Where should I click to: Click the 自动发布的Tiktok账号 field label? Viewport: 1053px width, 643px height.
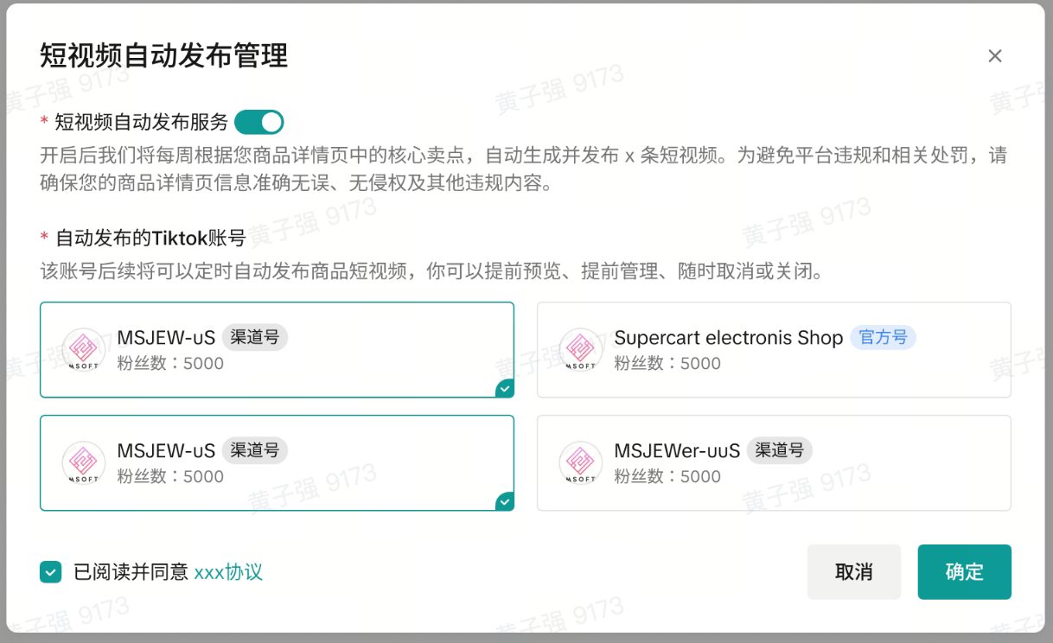point(151,238)
